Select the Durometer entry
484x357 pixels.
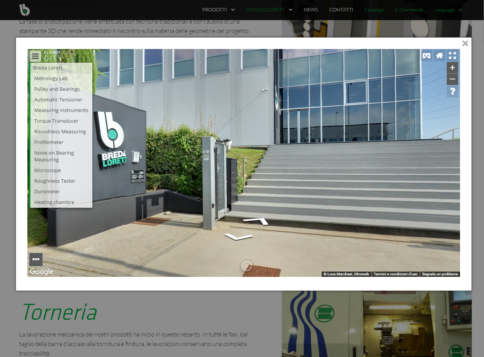coord(61,192)
